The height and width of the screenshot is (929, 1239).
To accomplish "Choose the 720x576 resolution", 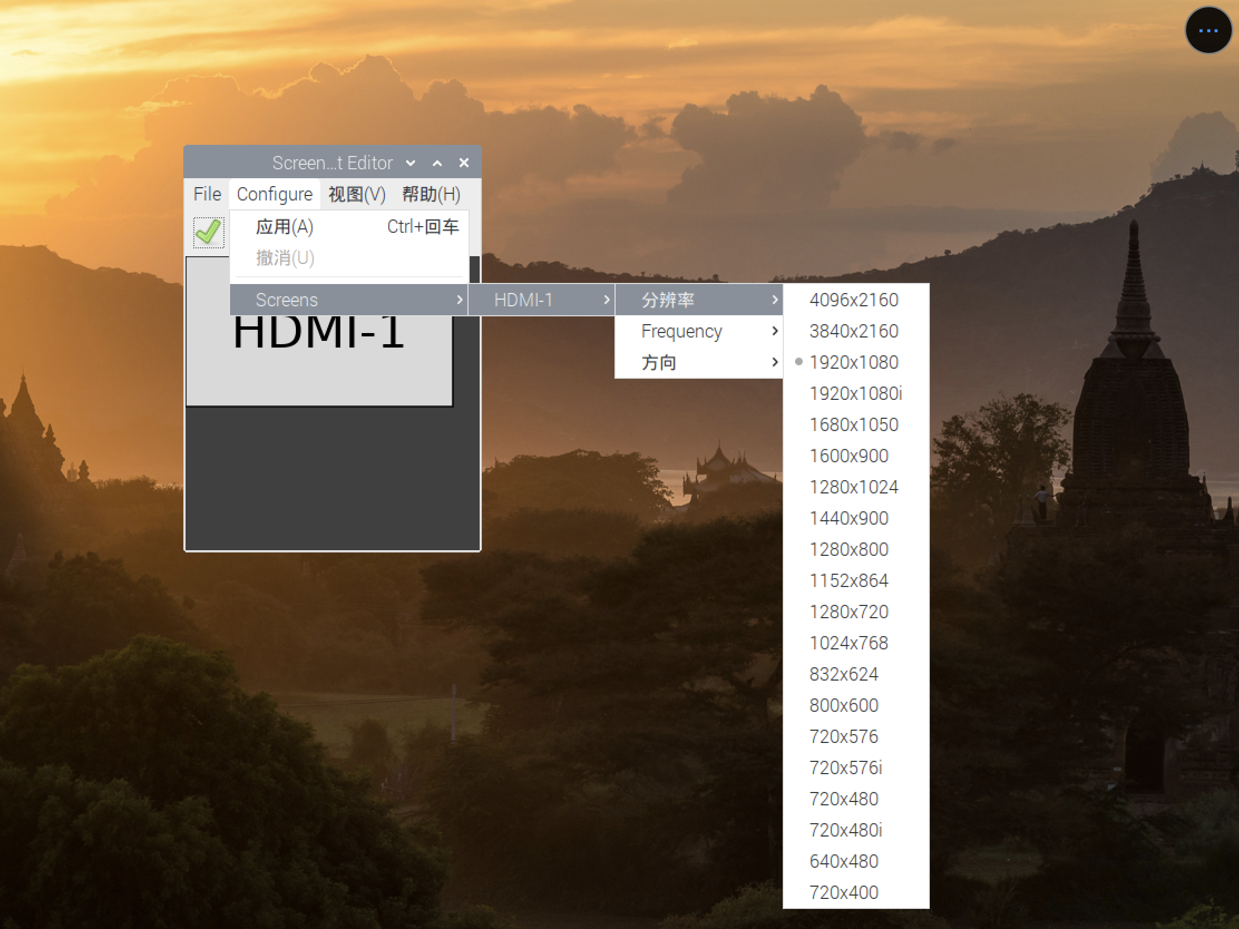I will pos(856,736).
